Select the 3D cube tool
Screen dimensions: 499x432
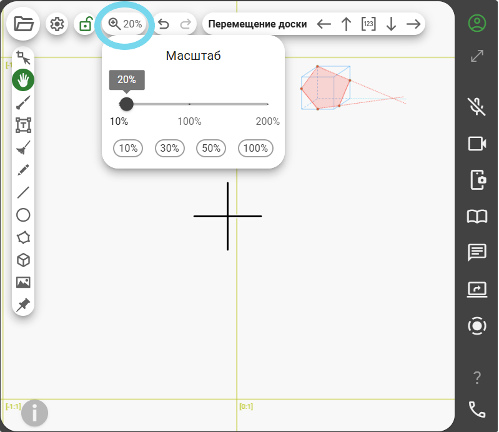[x=23, y=260]
